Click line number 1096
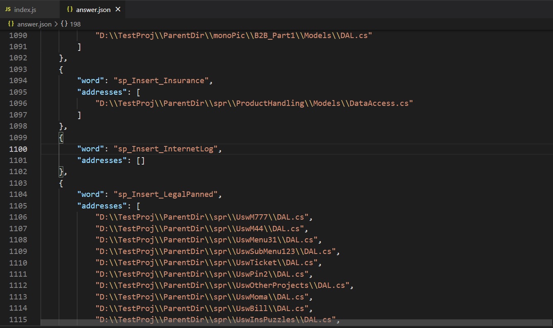Image resolution: width=553 pixels, height=328 pixels. (x=18, y=103)
